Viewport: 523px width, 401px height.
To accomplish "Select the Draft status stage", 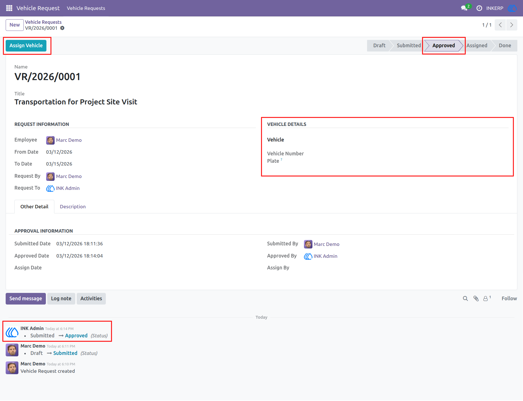I will [379, 46].
